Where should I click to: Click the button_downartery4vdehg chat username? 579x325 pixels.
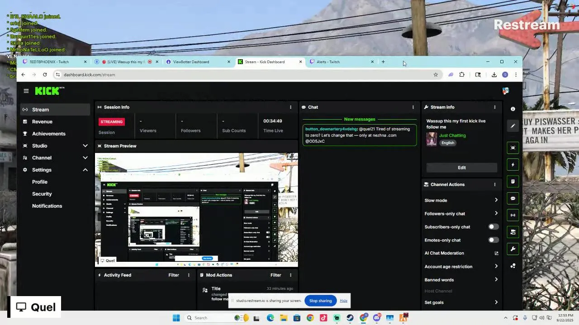[x=331, y=129]
